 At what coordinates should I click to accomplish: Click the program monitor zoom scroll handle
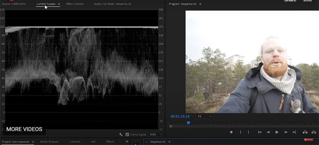click(171, 126)
